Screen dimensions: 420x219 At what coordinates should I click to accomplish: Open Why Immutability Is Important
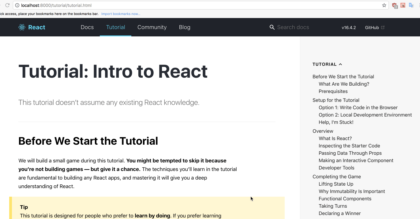(352, 191)
